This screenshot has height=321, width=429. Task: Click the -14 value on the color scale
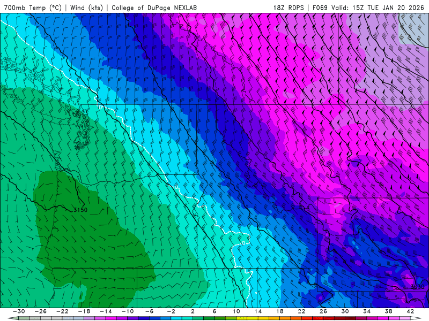106,311
